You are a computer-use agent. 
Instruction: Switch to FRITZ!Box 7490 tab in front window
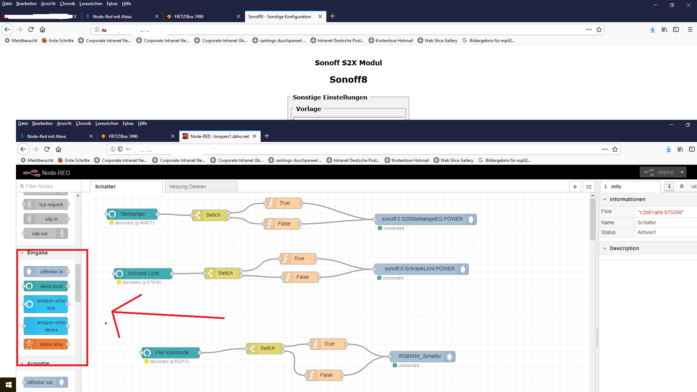(x=138, y=136)
